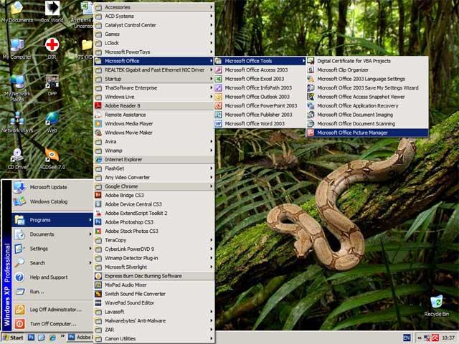This screenshot has width=459, height=344.
Task: Click the Windows Start button
Action: 13,338
